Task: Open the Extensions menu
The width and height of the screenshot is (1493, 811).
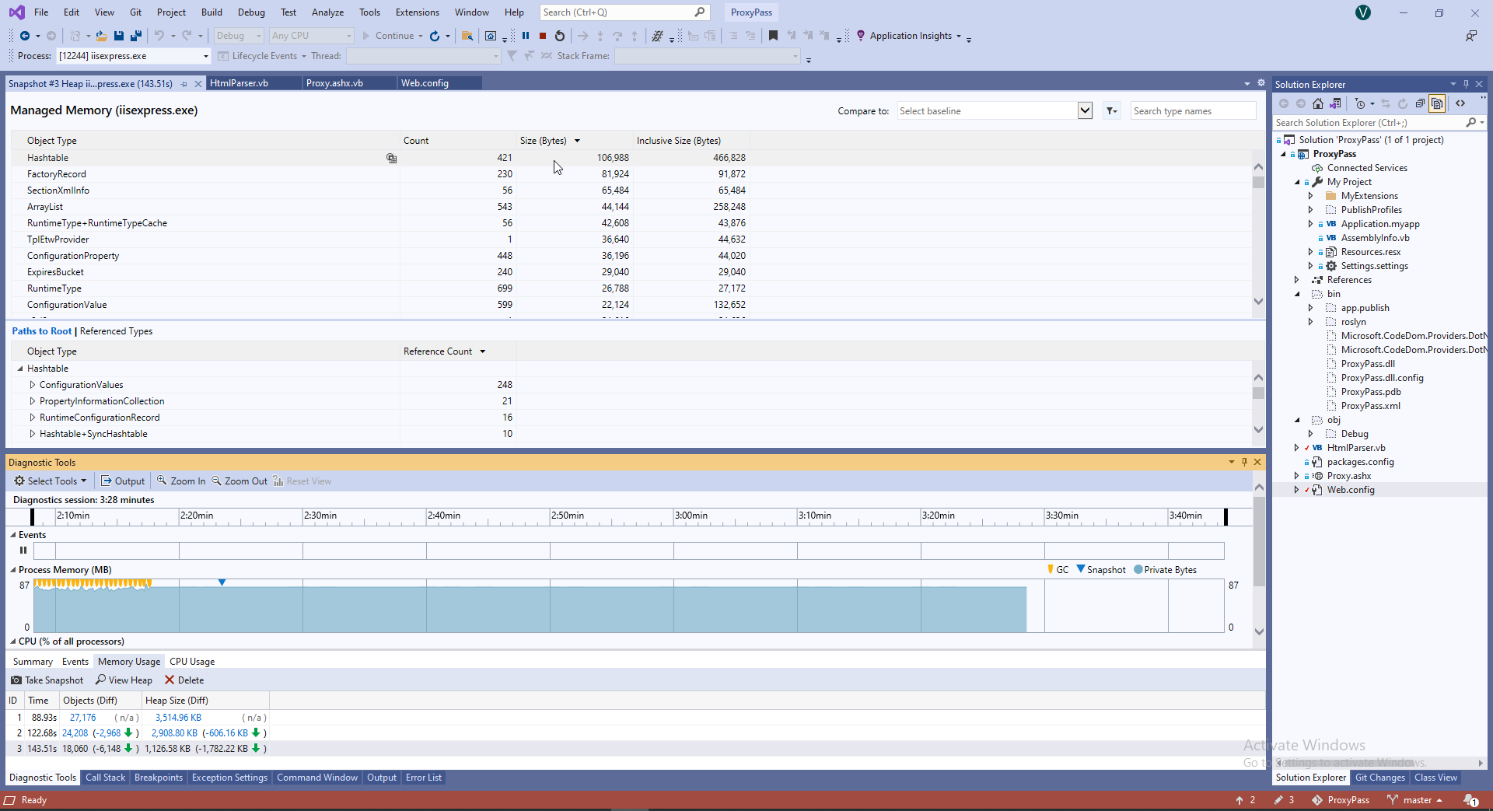Action: [417, 12]
